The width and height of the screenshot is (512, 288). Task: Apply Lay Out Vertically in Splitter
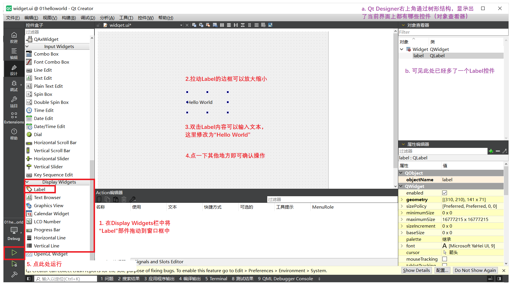243,25
